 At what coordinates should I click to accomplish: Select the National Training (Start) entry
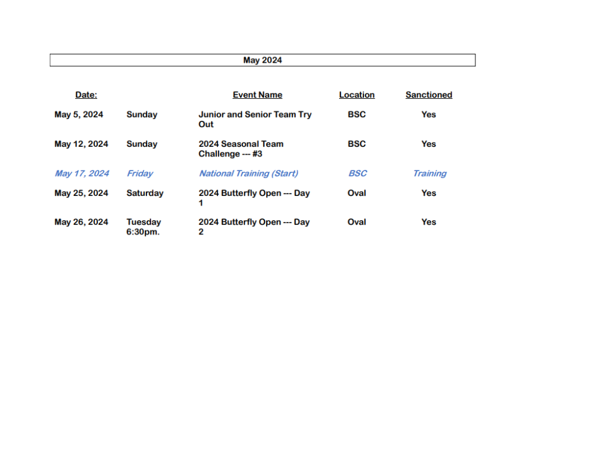[248, 173]
